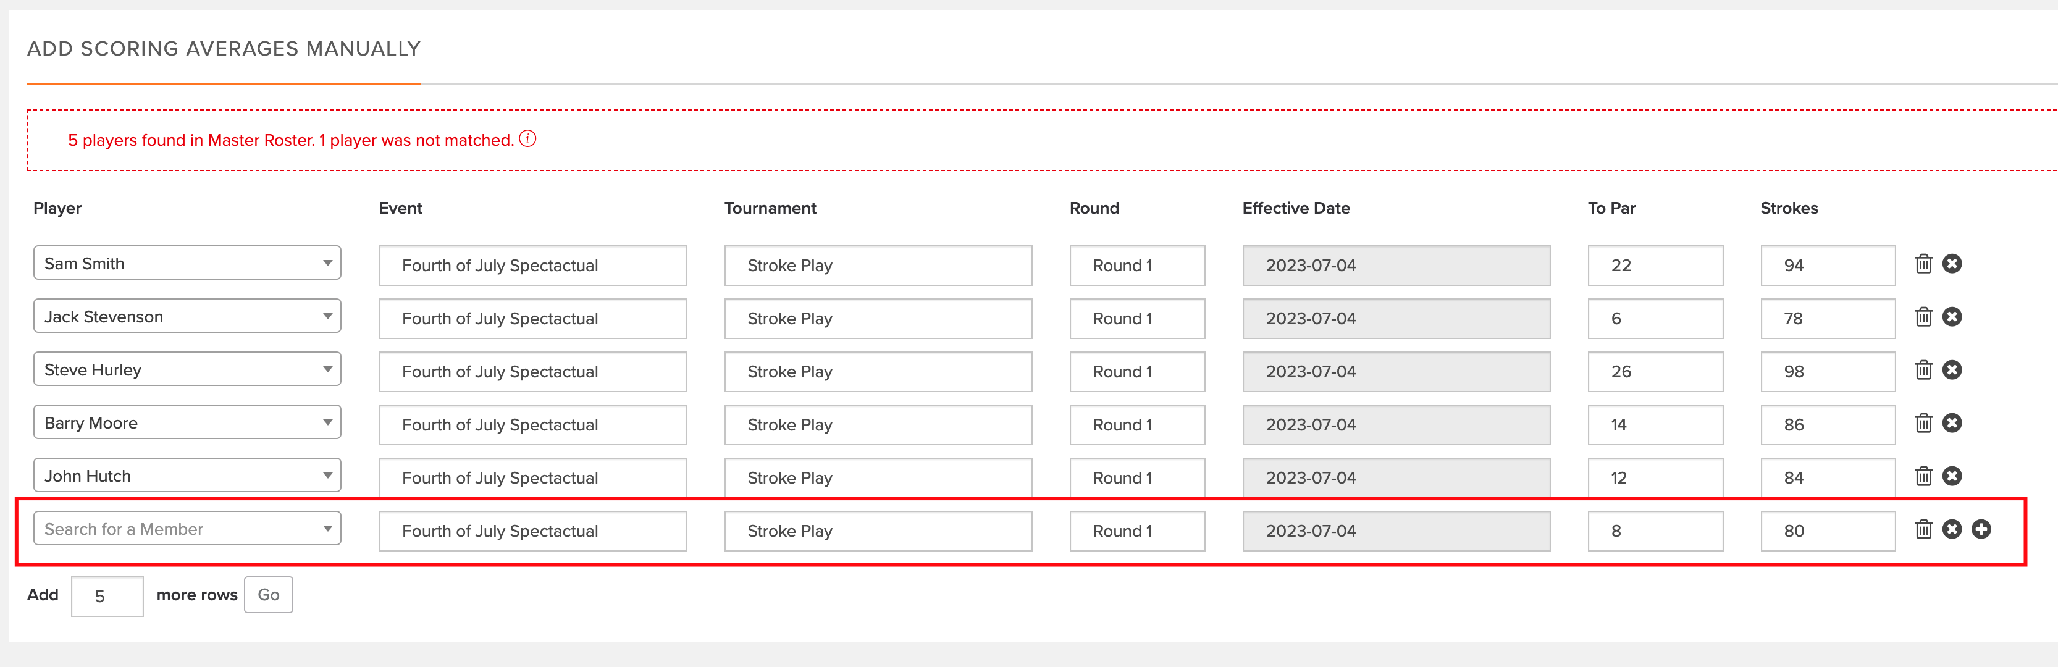Click trash icon in the unmatched player row
Screen dimensions: 2058x667
coord(1923,529)
